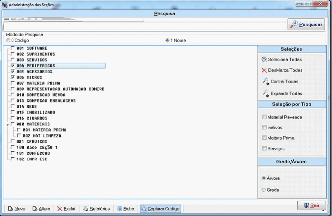Delete section using Exclui button
The height and width of the screenshot is (216, 332).
click(x=66, y=209)
